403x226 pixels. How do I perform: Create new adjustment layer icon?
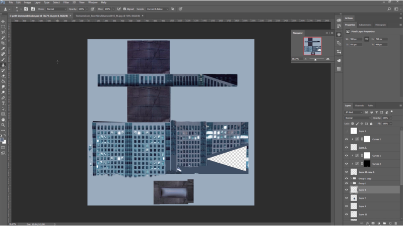point(379,223)
